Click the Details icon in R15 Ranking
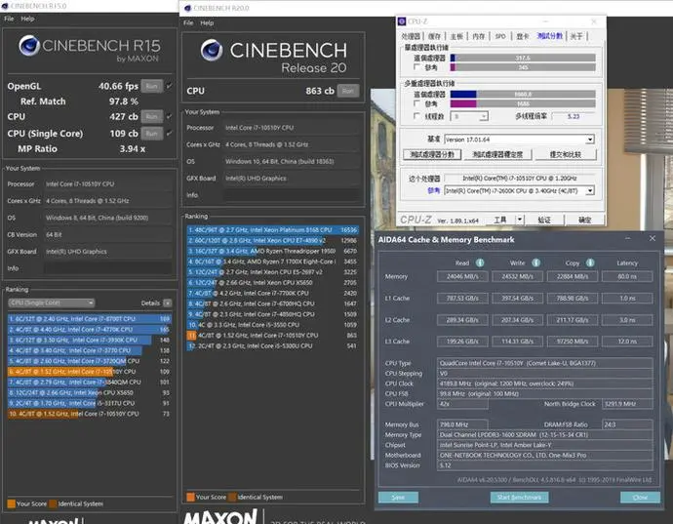This screenshot has width=673, height=524. [168, 302]
